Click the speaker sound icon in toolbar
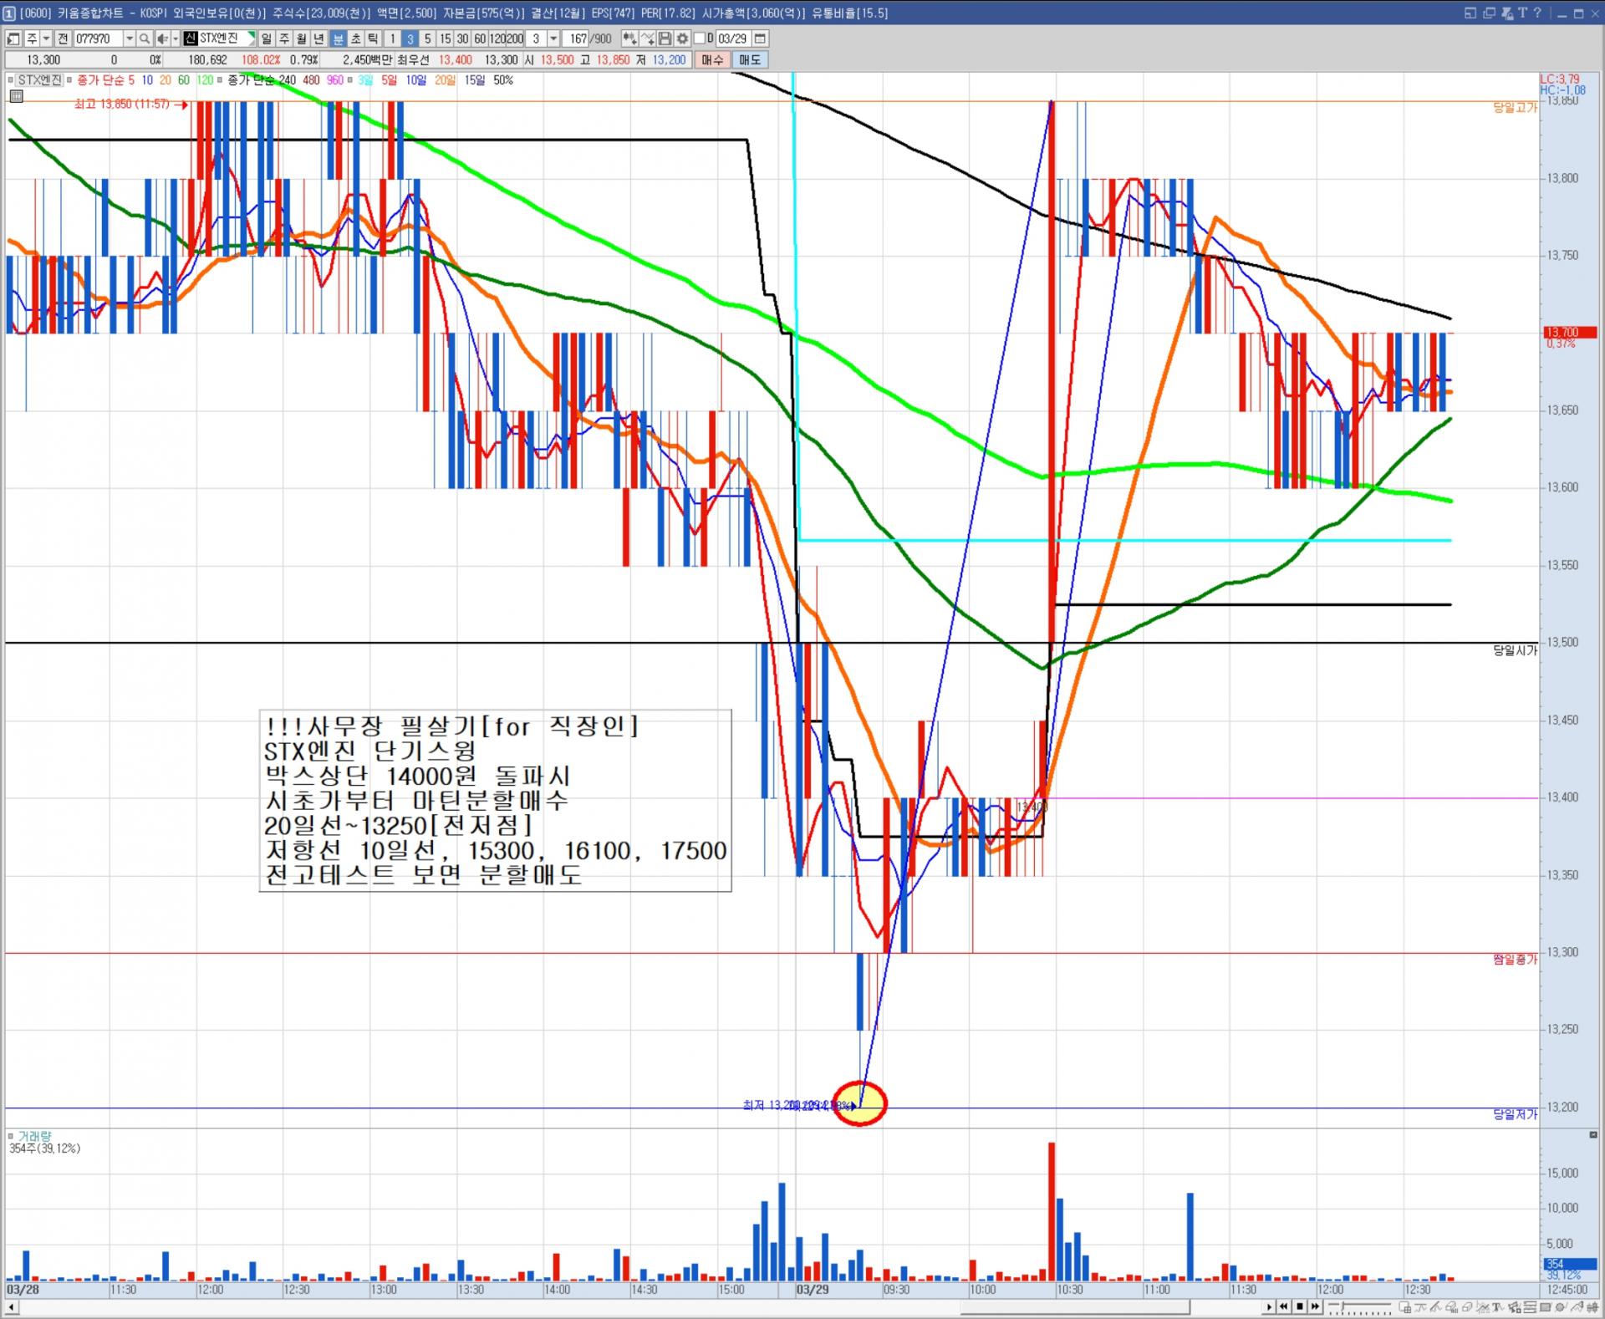1605x1319 pixels. (x=163, y=38)
